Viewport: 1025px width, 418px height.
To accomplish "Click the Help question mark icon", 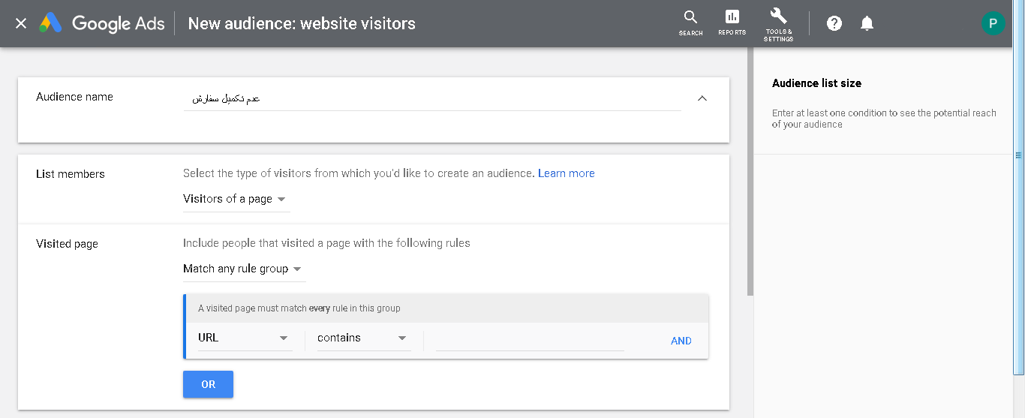I will (x=834, y=23).
